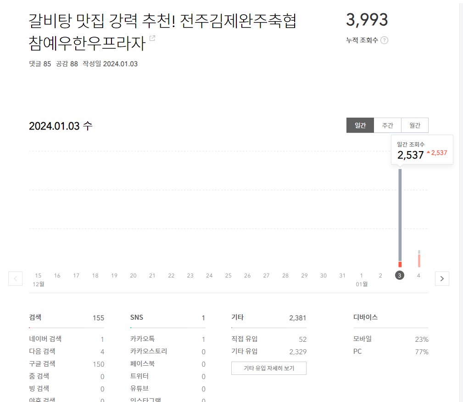Select date 29 on the chart axis
The height and width of the screenshot is (402, 463).
coord(304,276)
